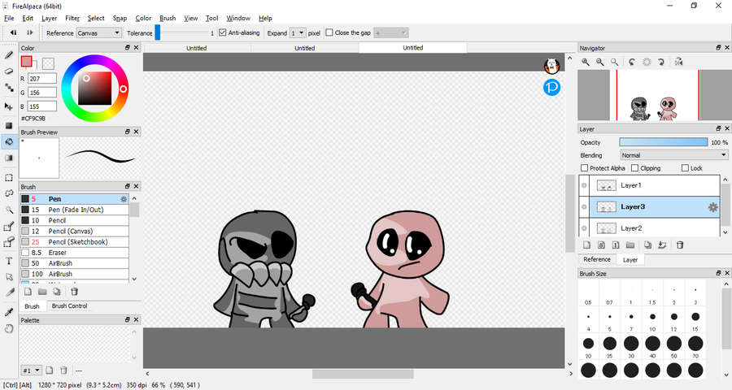Switch to the Brush Control tab

(x=70, y=306)
